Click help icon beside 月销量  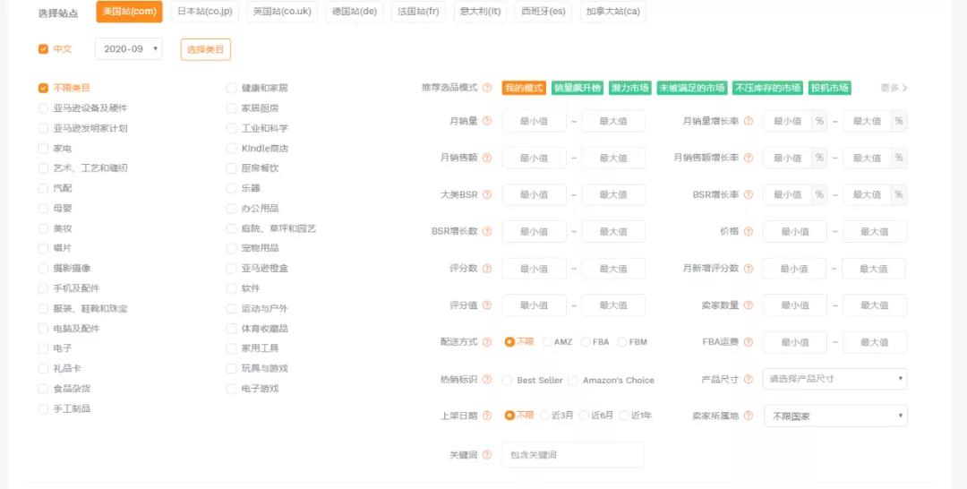coord(487,122)
